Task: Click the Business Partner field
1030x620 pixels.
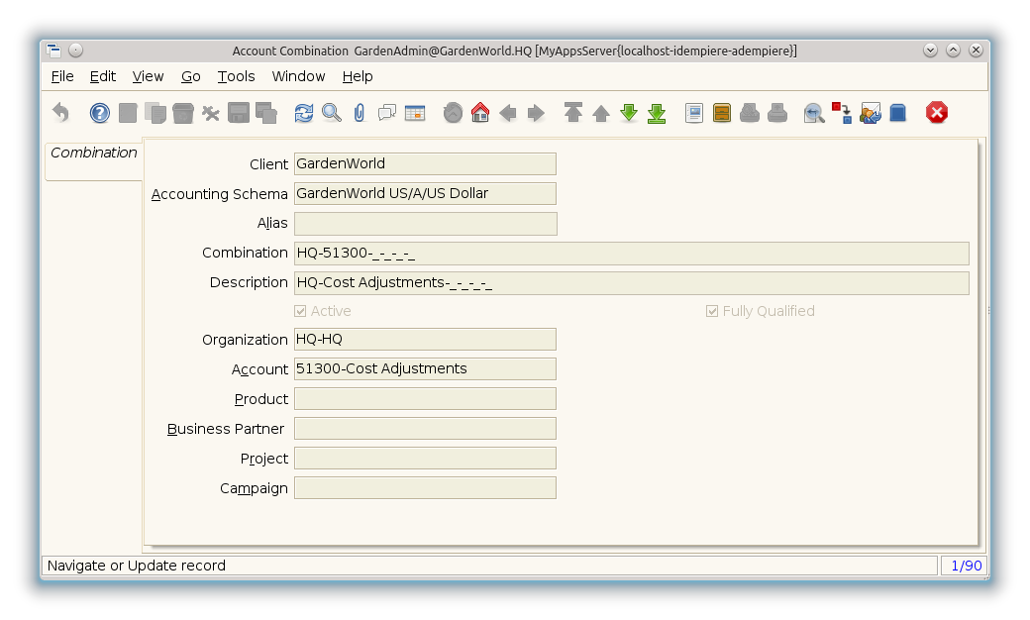Action: click(425, 429)
